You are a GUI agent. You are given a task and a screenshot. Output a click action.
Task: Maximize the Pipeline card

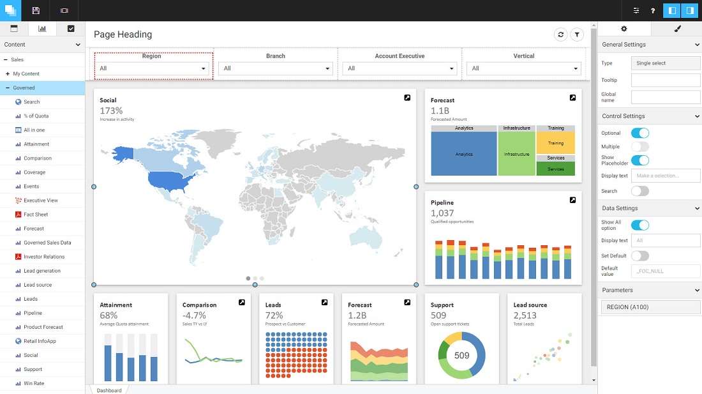[x=572, y=200]
